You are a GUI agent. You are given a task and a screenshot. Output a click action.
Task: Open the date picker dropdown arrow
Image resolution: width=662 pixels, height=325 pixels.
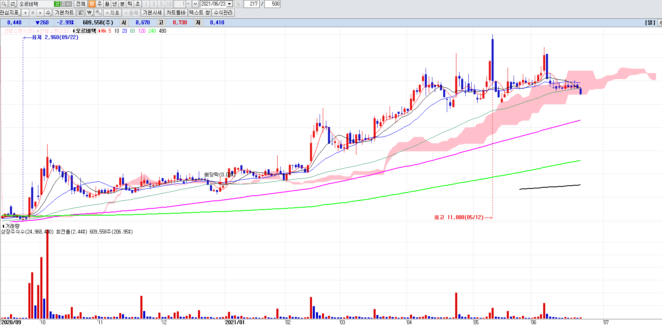tap(230, 4)
